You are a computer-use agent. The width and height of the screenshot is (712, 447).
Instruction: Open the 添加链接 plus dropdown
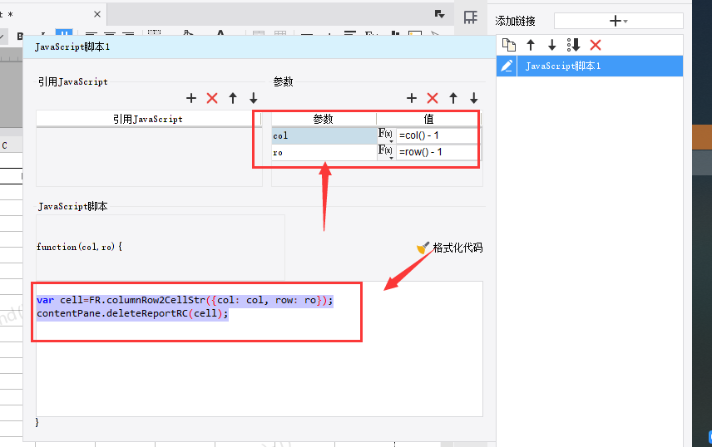click(x=619, y=21)
